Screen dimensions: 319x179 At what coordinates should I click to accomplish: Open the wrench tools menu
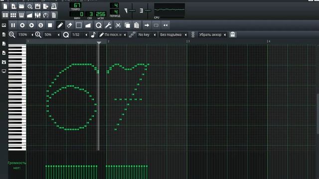point(108,25)
